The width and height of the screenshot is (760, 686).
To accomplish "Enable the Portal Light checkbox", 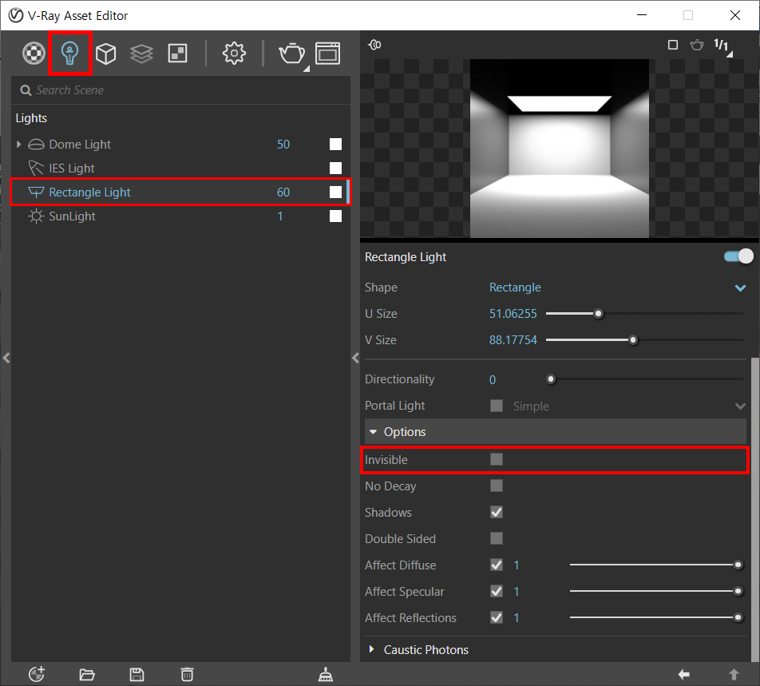I will pos(497,406).
